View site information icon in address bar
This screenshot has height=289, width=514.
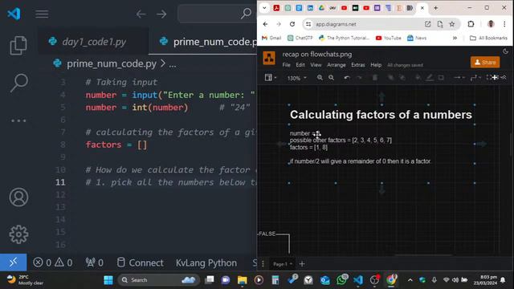308,24
